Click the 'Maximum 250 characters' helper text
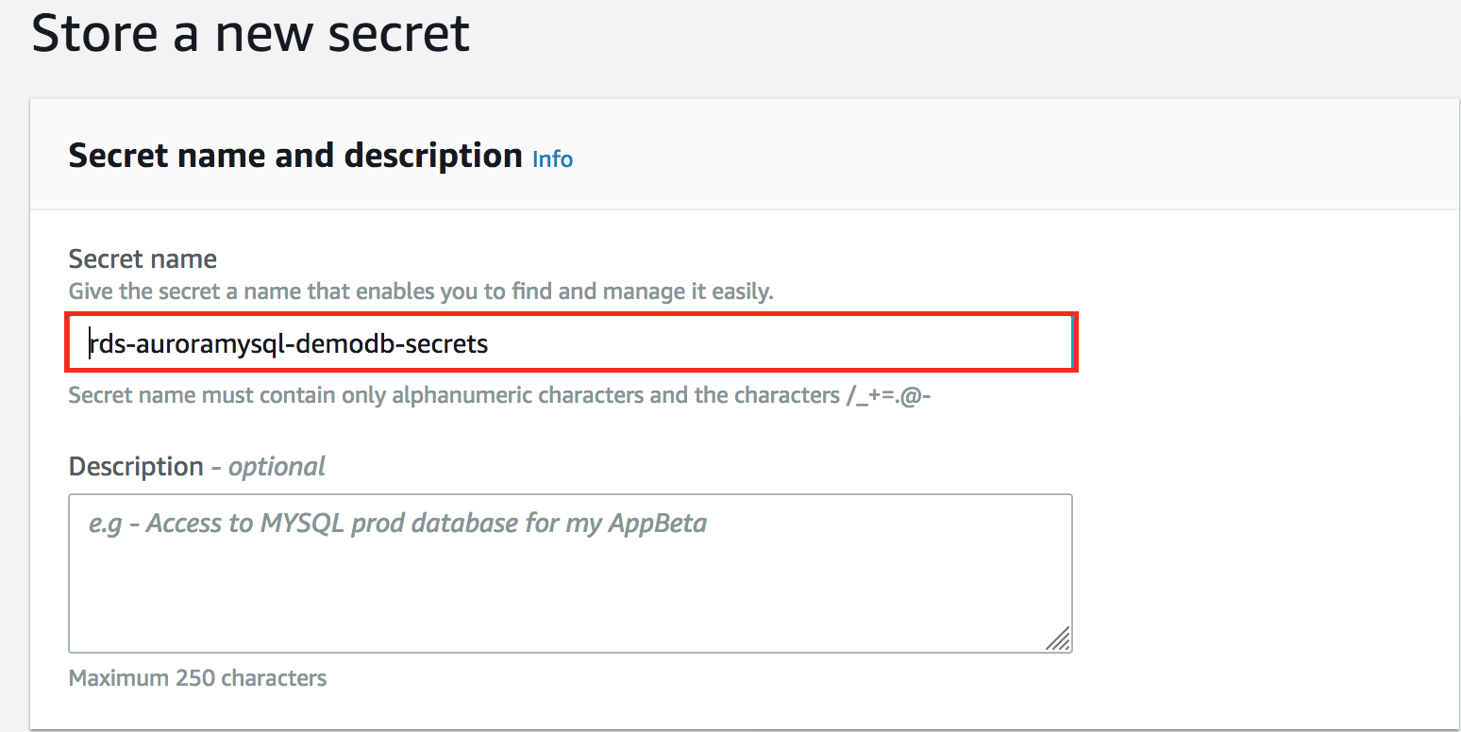The height and width of the screenshot is (732, 1461). 198,677
